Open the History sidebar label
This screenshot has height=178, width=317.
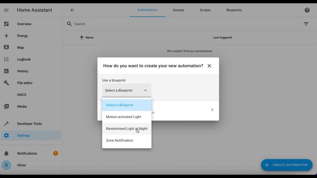pos(23,71)
